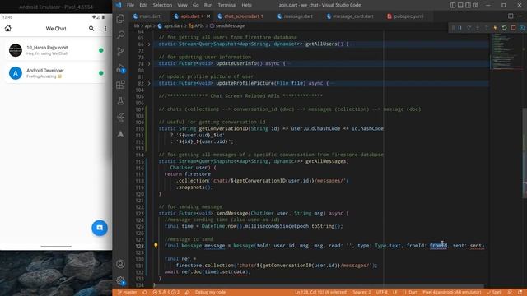The image size is (527, 296).
Task: Toggle the primary side bar layout icon
Action: click(x=453, y=5)
